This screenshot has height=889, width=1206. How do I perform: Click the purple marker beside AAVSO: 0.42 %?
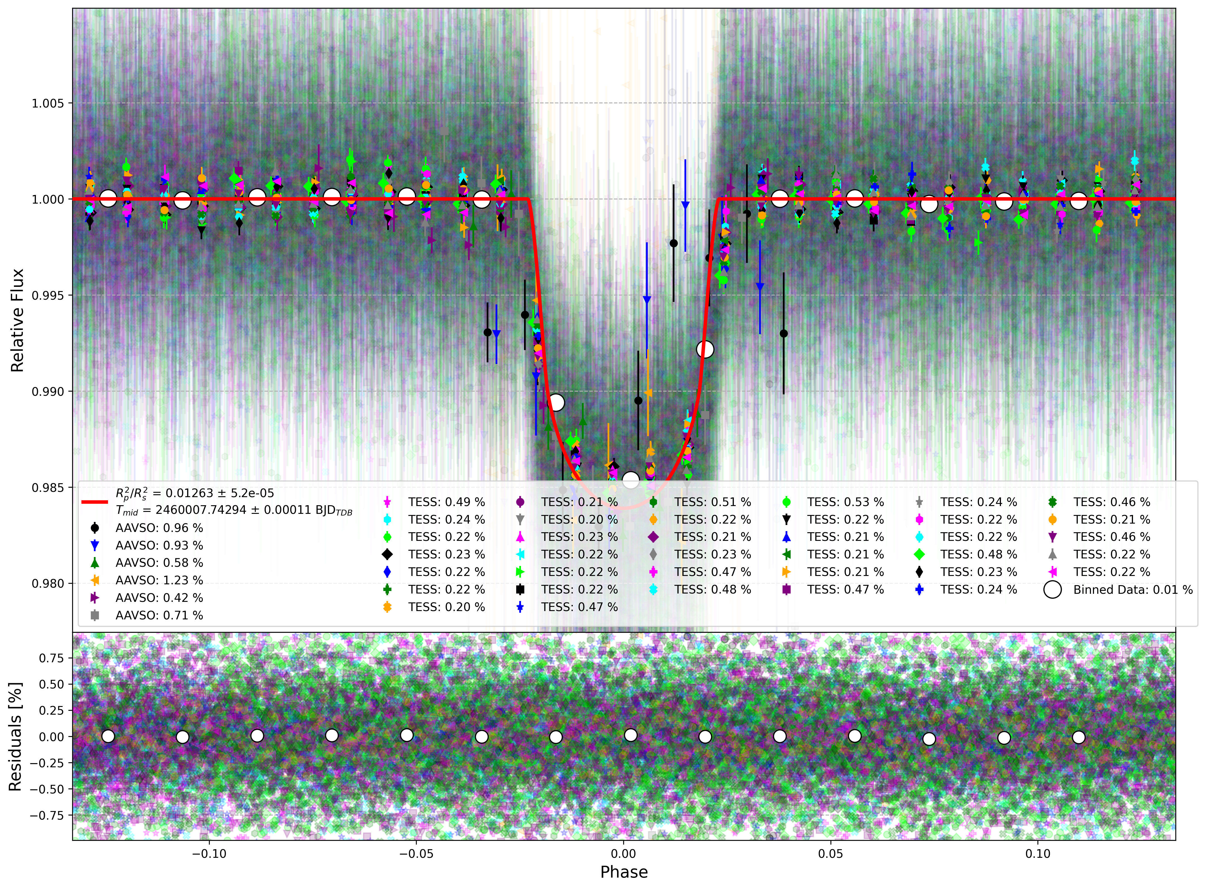95,598
